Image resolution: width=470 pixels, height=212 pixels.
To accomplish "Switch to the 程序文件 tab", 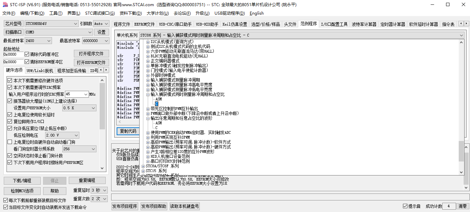I will (122, 24).
